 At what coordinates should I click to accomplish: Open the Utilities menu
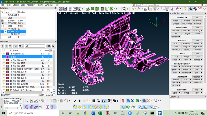[x=16, y=5]
